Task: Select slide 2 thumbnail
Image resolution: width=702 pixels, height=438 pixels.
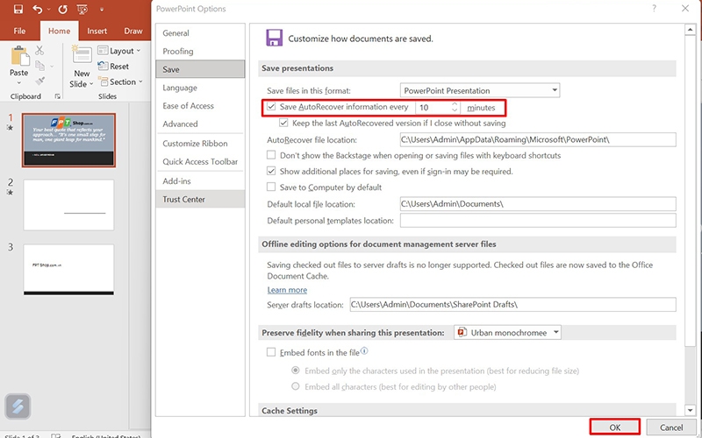Action: 68,205
